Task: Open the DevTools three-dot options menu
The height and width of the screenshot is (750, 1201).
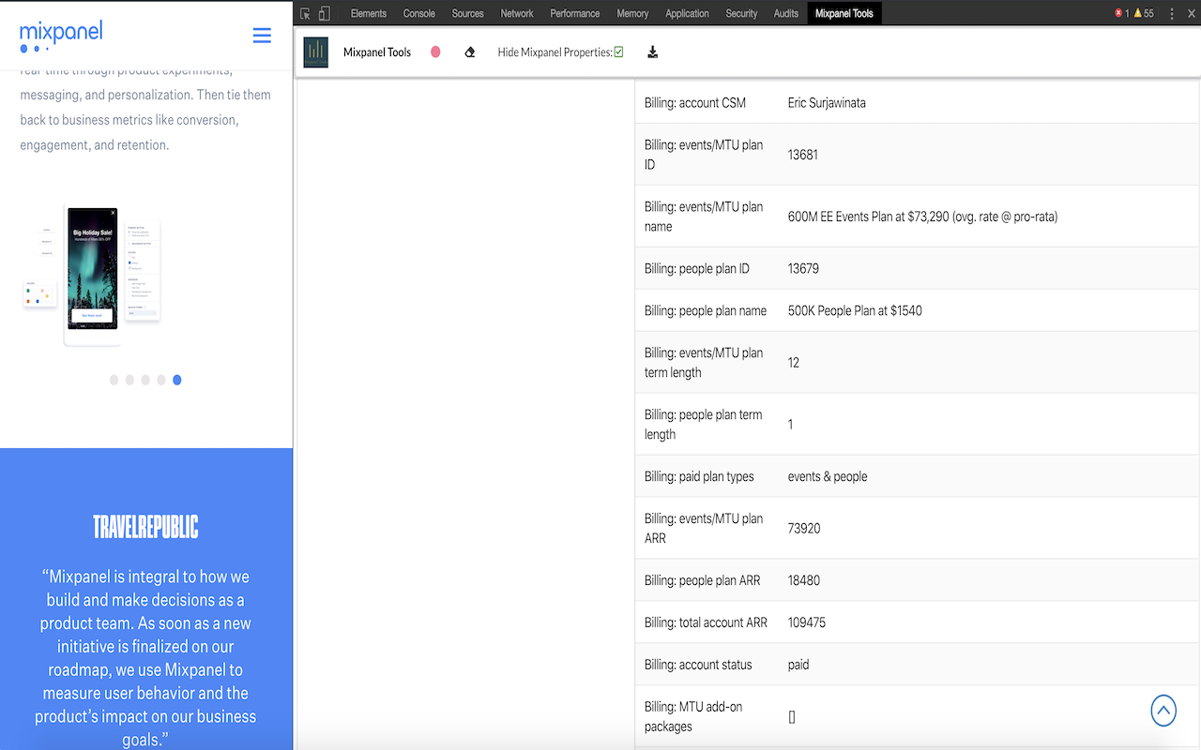Action: coord(1172,13)
